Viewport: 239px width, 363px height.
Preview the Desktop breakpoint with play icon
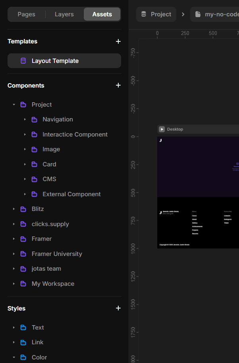[162, 129]
